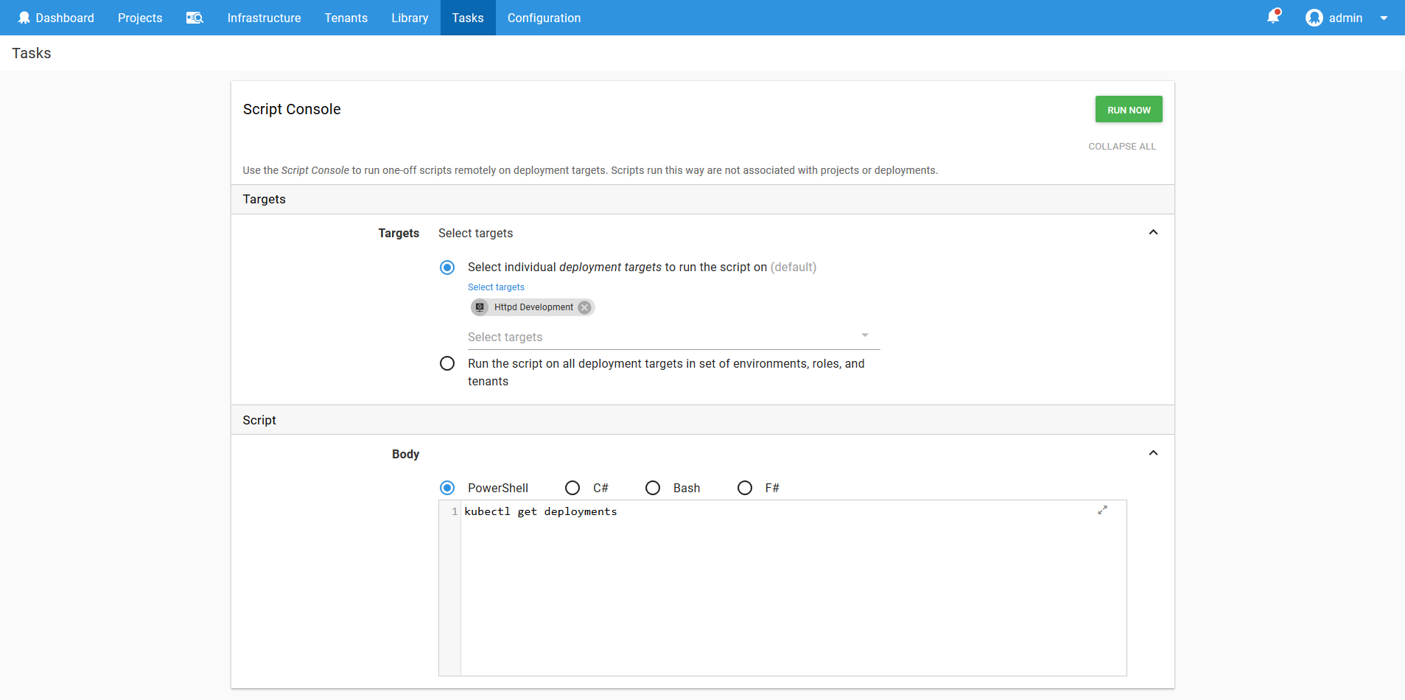This screenshot has height=700, width=1405.
Task: Select run on all deployment targets option
Action: pyautogui.click(x=447, y=363)
